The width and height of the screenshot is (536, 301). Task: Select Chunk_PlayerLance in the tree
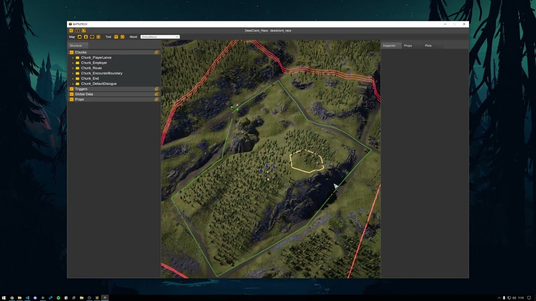coord(96,58)
